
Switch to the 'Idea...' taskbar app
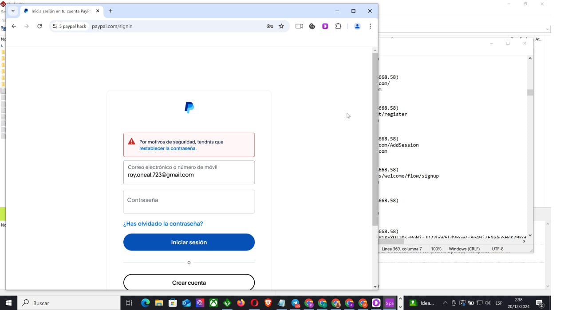422,303
